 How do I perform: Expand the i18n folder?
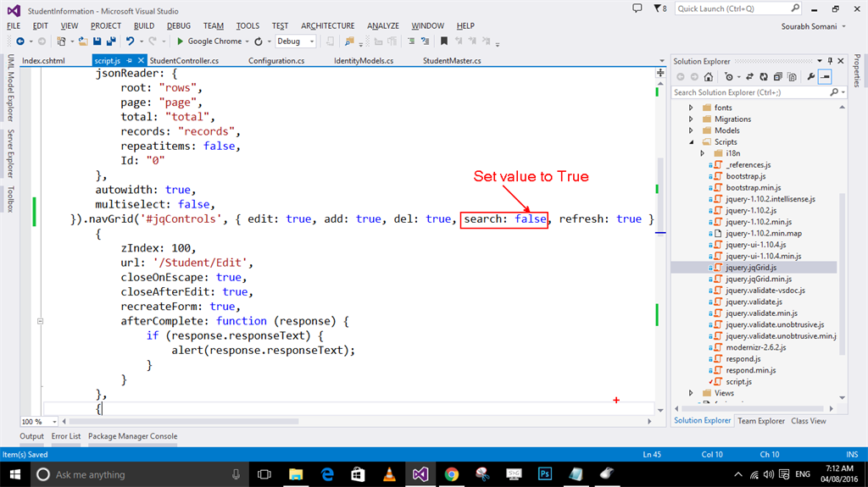(x=703, y=153)
